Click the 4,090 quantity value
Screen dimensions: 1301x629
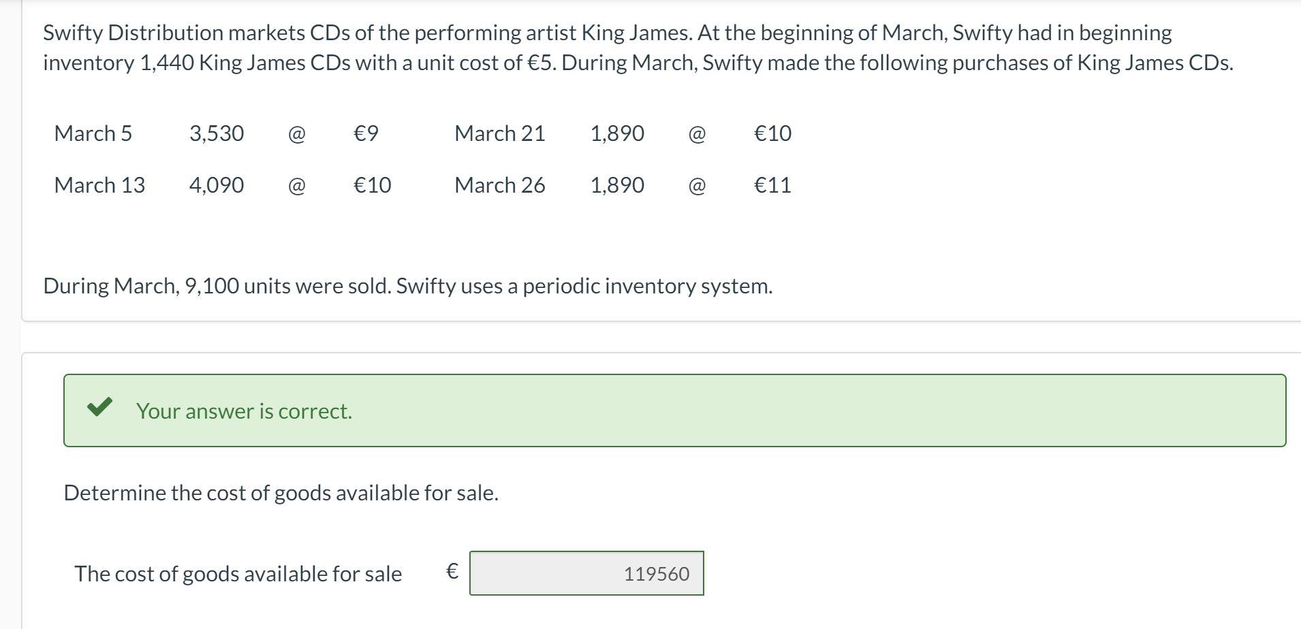pos(217,185)
